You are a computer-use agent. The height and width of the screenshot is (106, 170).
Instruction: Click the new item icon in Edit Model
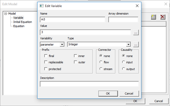153,17
